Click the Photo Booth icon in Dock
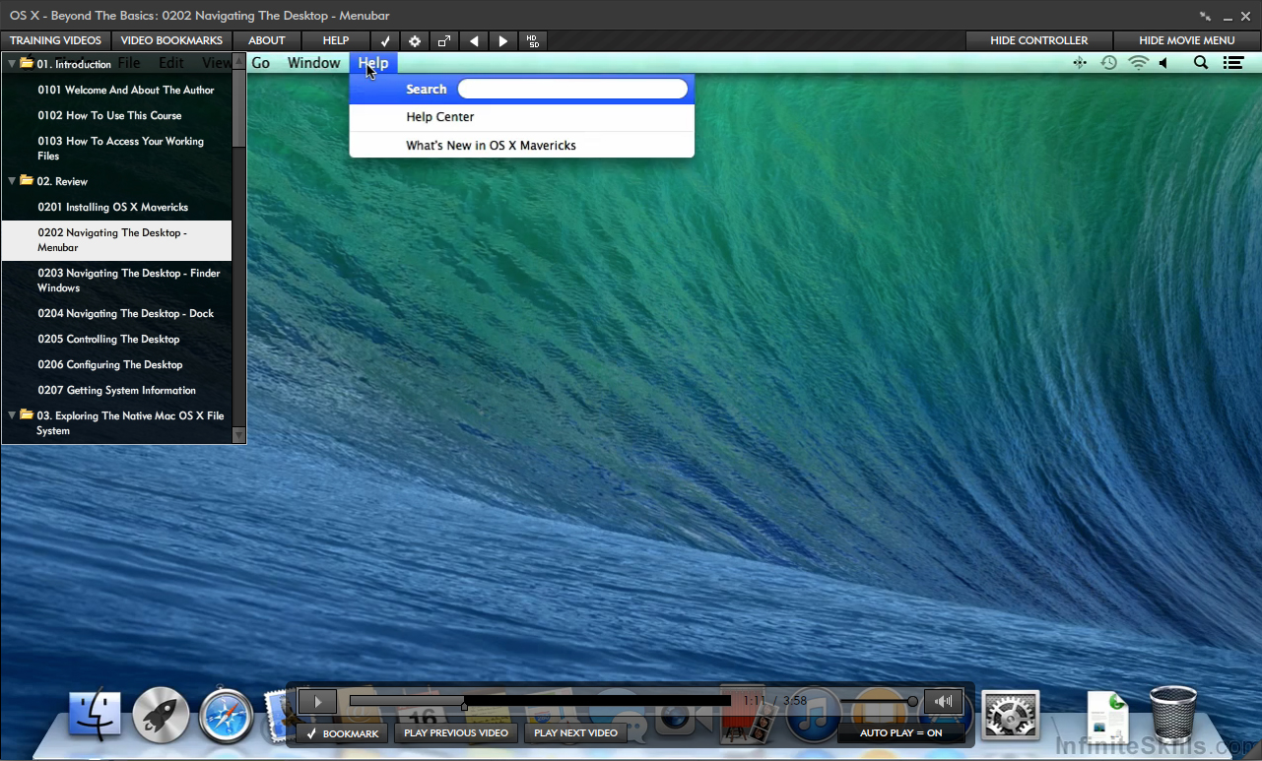Viewport: 1262px width, 761px height. point(746,716)
